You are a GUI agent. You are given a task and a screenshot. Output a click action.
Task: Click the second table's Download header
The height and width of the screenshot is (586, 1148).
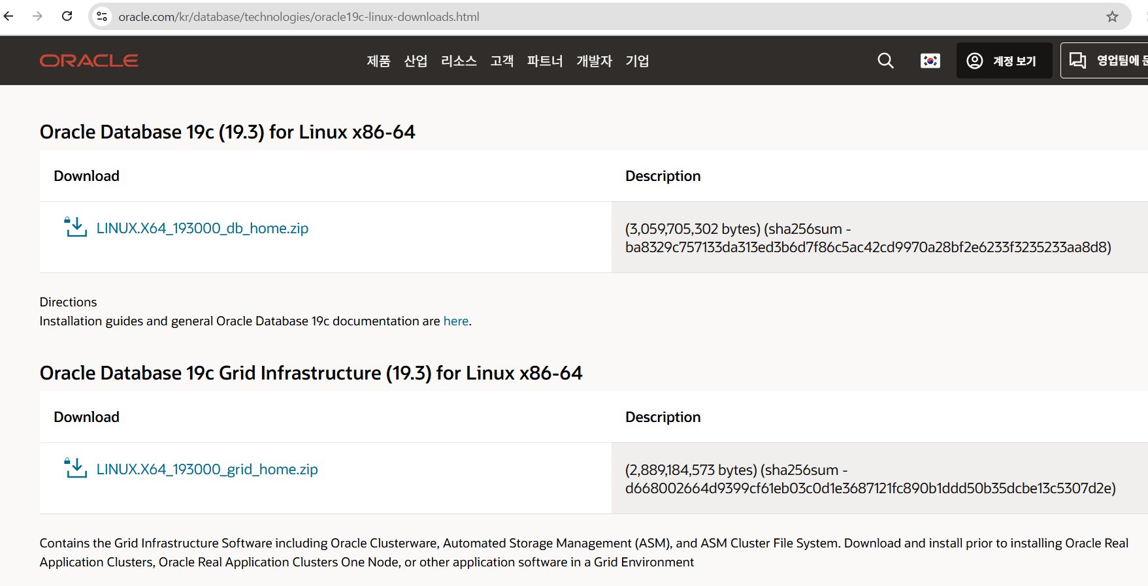[86, 417]
